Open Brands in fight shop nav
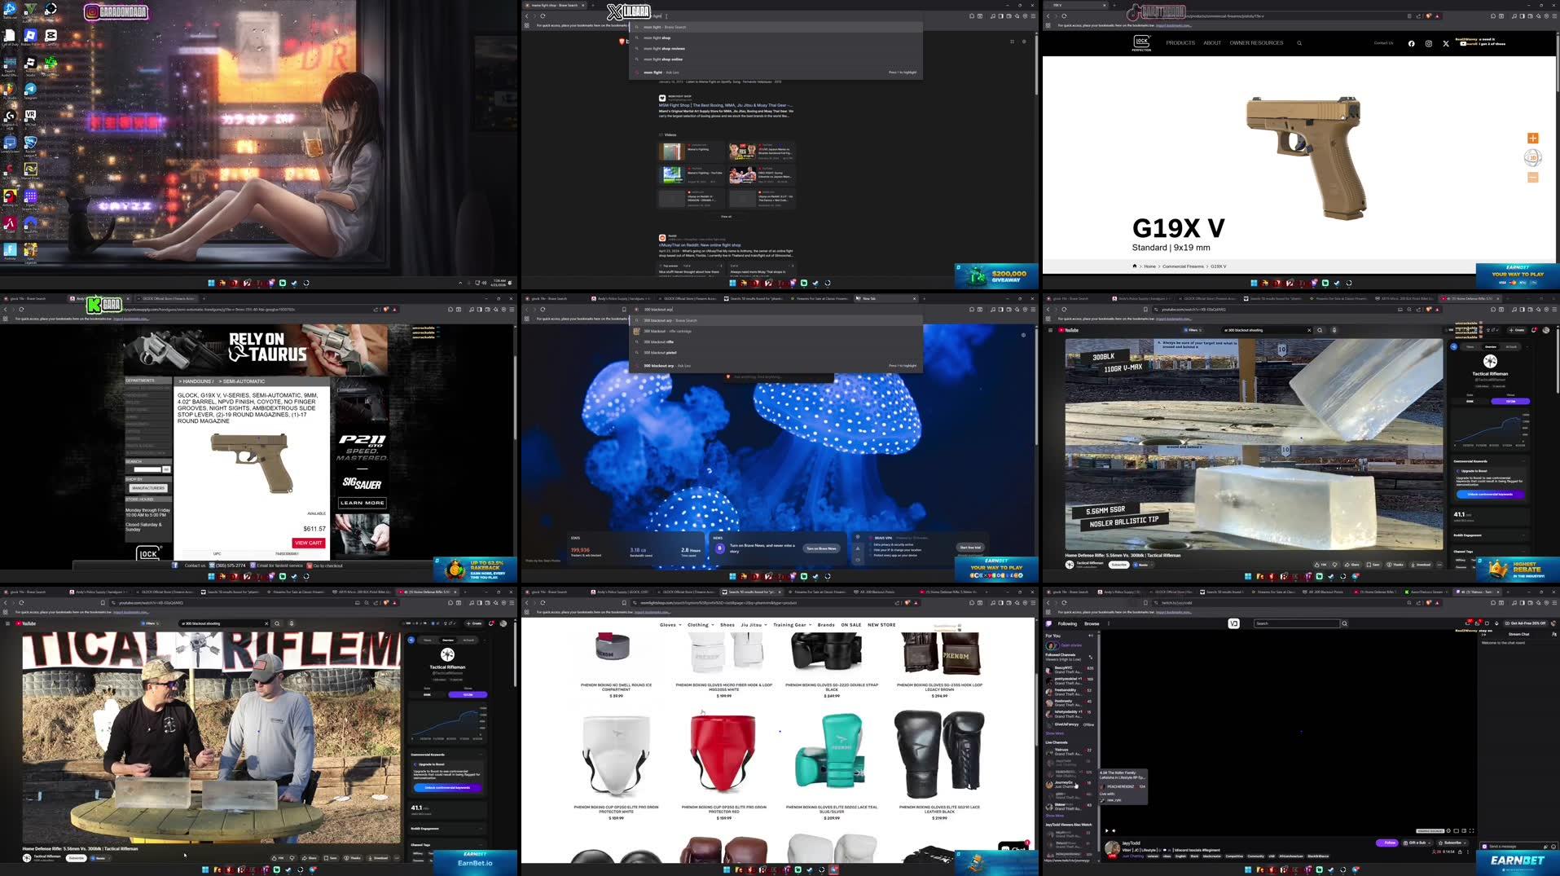Image resolution: width=1560 pixels, height=876 pixels. 826,625
